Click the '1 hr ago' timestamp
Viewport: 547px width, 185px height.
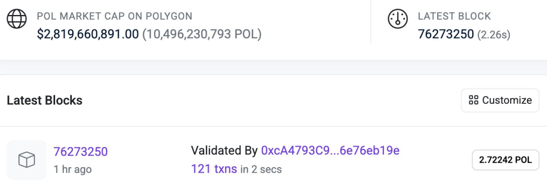[73, 169]
